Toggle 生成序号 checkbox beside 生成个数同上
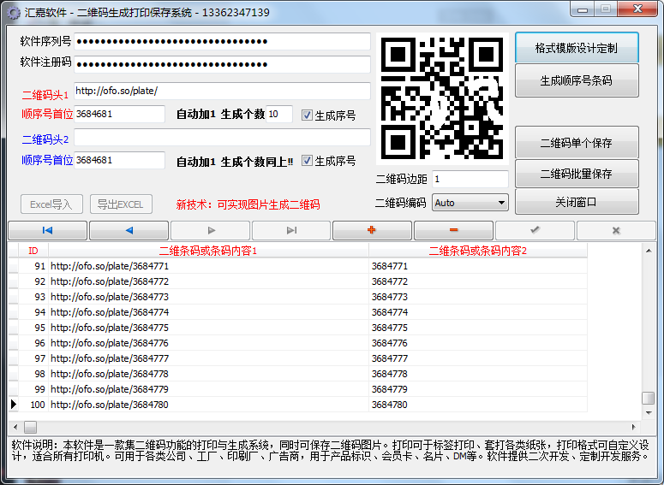This screenshot has width=664, height=485. [x=307, y=161]
